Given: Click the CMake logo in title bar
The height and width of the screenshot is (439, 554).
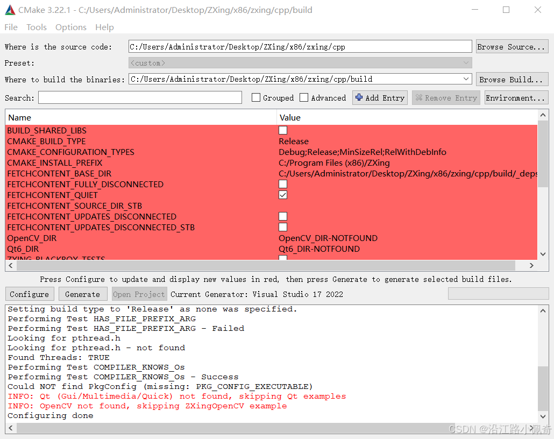Looking at the screenshot, I should (10, 9).
